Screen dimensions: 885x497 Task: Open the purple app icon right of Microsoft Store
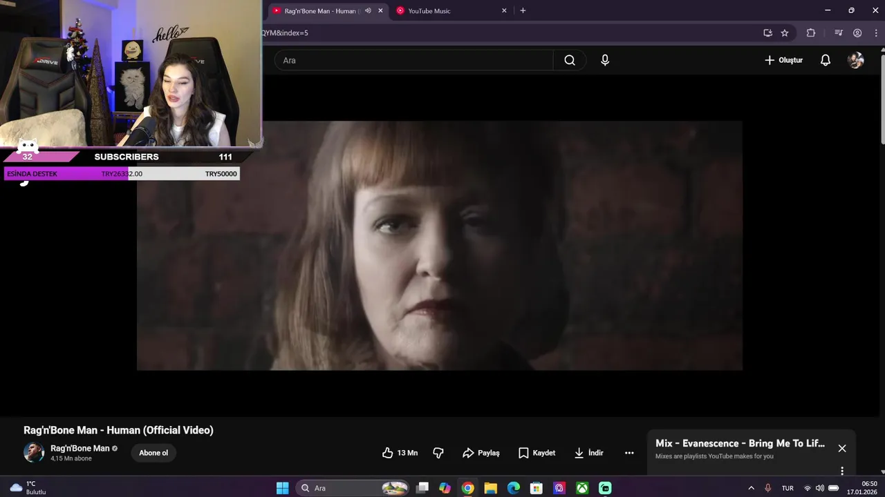pyautogui.click(x=559, y=488)
